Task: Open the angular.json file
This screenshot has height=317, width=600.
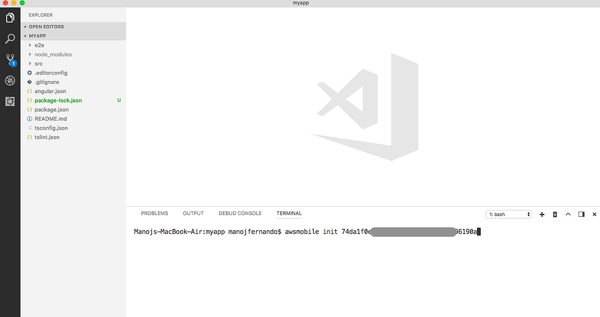Action: (73, 91)
